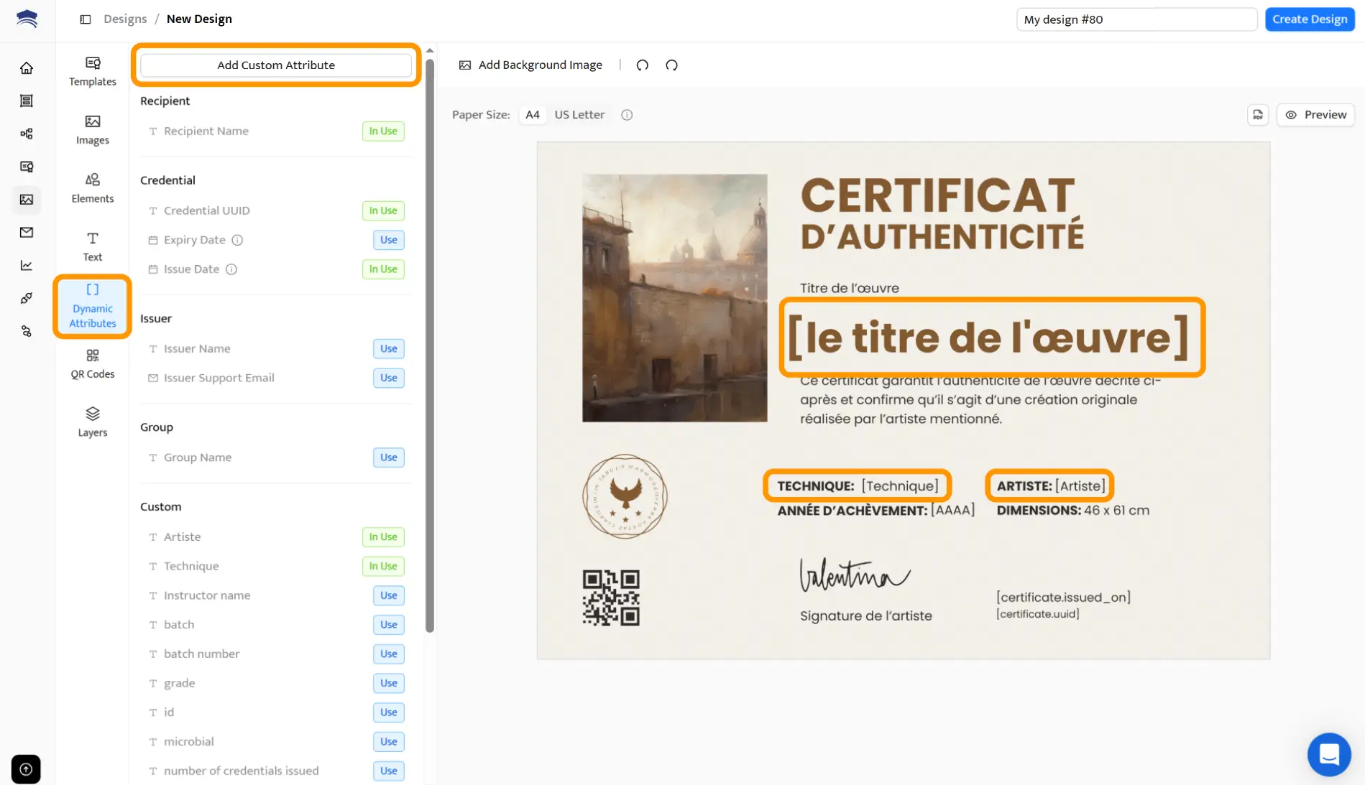
Task: Click the bottom link-style icon in left navigation
Action: point(27,331)
